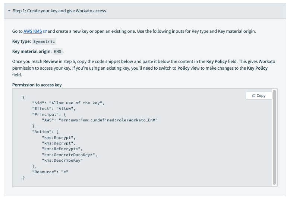Click the "Effect": "Allow" line
The width and height of the screenshot is (290, 200).
coord(54,109)
